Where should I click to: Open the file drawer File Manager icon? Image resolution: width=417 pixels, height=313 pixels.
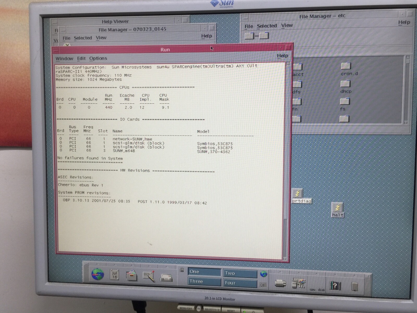131,275
